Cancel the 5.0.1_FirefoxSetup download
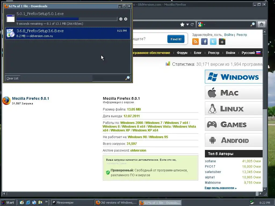Image resolution: width=275 pixels, height=206 pixels. (126, 19)
